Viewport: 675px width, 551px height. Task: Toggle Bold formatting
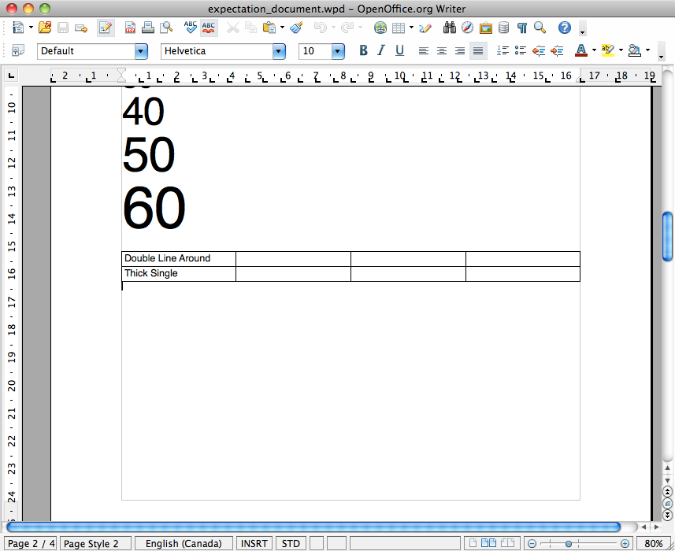[x=363, y=51]
